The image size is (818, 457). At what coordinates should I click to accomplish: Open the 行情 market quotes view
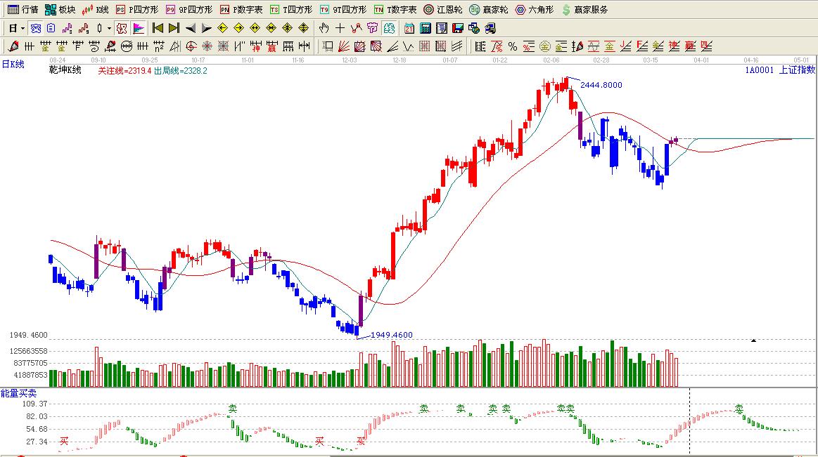[x=23, y=10]
